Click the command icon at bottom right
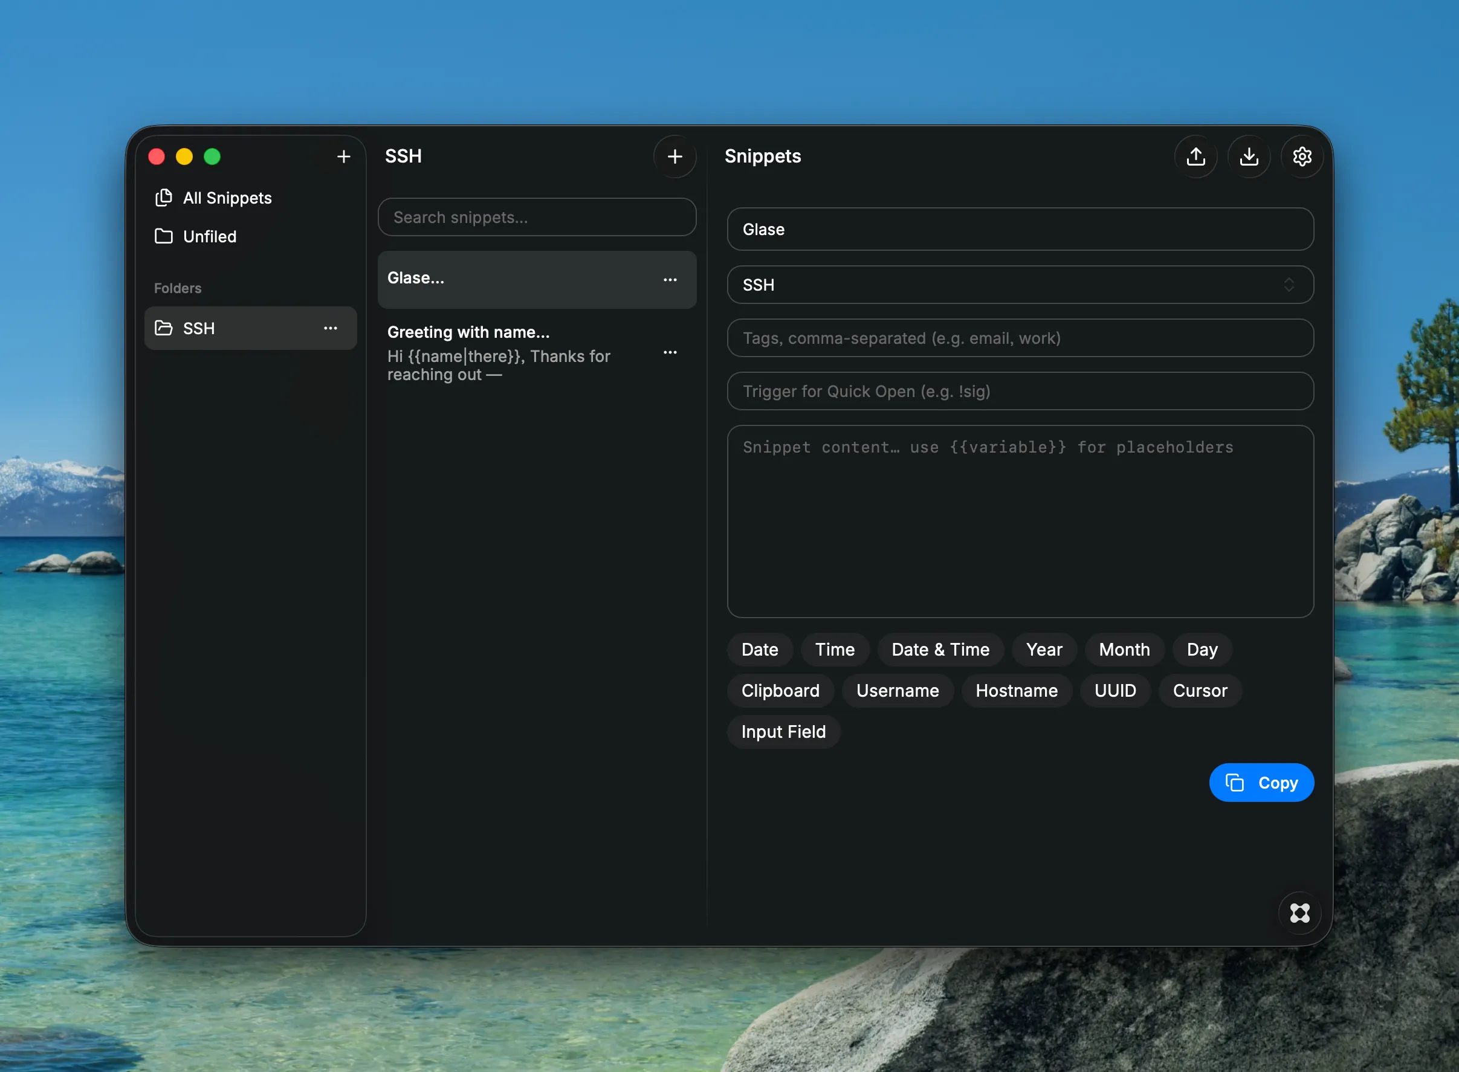 pos(1299,913)
